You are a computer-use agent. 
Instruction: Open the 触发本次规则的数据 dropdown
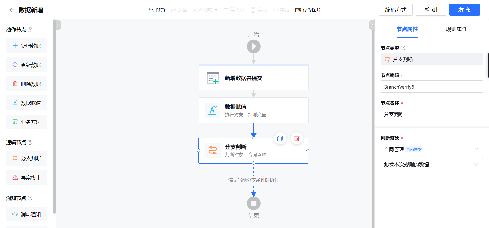tap(432, 164)
